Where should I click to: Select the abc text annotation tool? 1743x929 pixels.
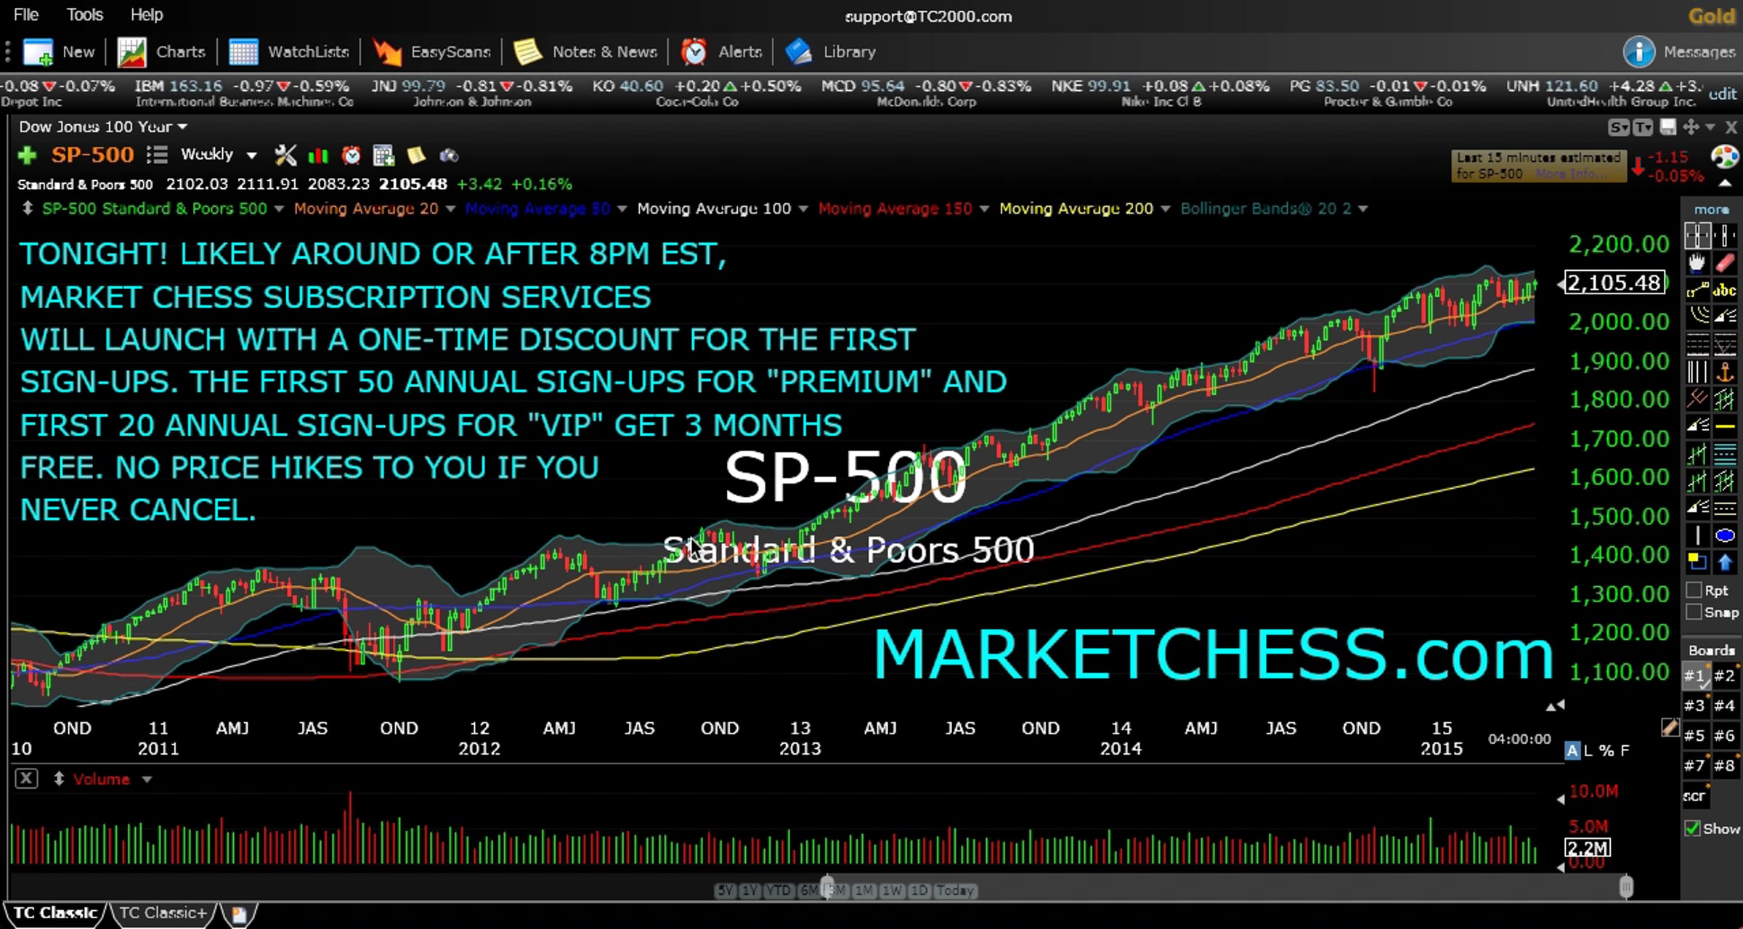click(x=1726, y=291)
